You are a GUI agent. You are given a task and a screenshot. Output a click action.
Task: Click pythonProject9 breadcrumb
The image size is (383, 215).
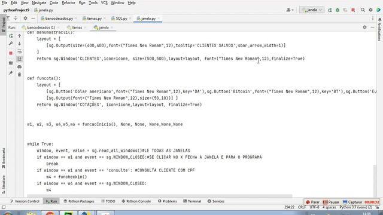pyautogui.click(x=16, y=10)
